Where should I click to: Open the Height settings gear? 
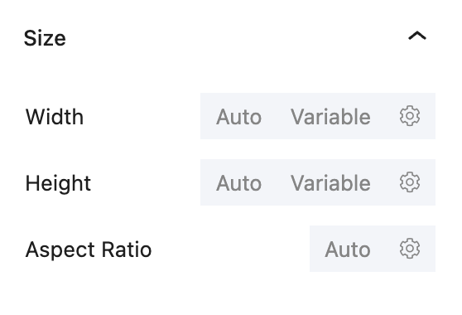pyautogui.click(x=410, y=182)
